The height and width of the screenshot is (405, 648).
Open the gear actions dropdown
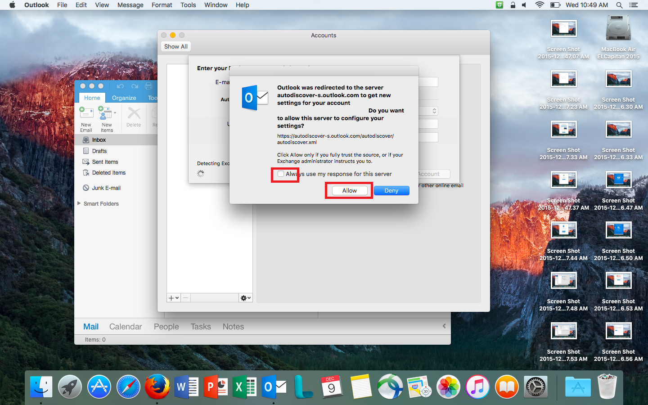click(x=245, y=298)
